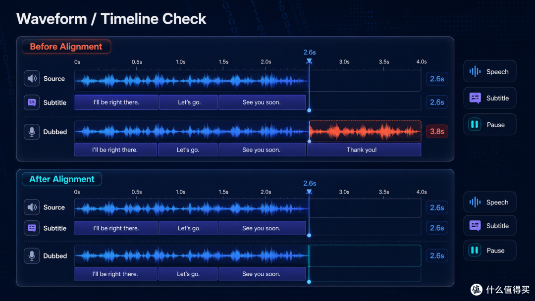Click Dubbed 2.6s duration badge in After Alignment
Viewport: 535px width, 301px height.
(437, 255)
